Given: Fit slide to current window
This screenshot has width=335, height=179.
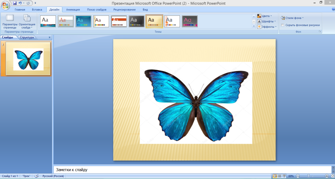Looking at the screenshot, I should pyautogui.click(x=332, y=176).
